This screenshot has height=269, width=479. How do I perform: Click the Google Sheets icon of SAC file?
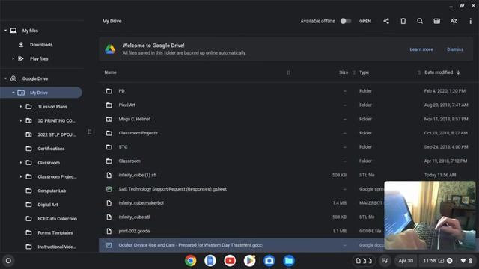click(109, 189)
